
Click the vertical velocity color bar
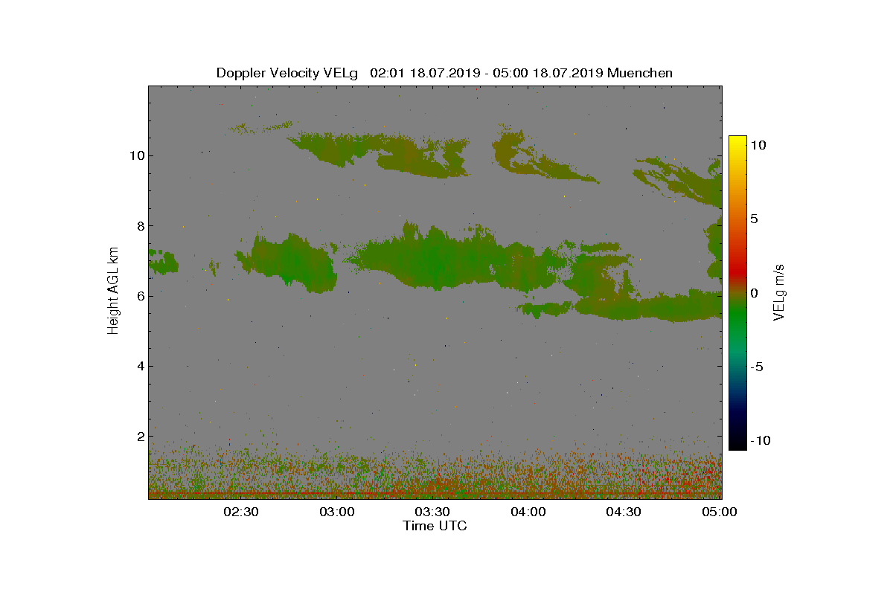point(737,293)
